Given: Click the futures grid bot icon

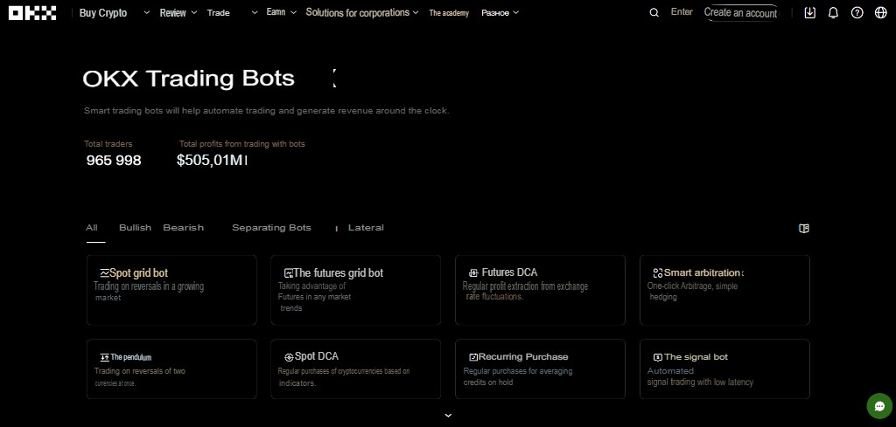Looking at the screenshot, I should tap(289, 273).
